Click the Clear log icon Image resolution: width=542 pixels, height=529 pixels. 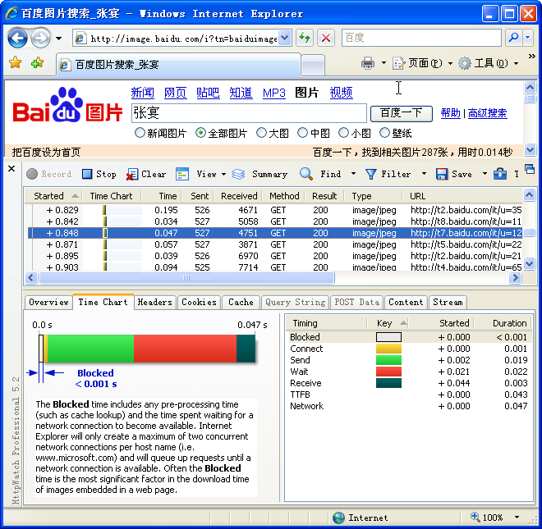132,174
